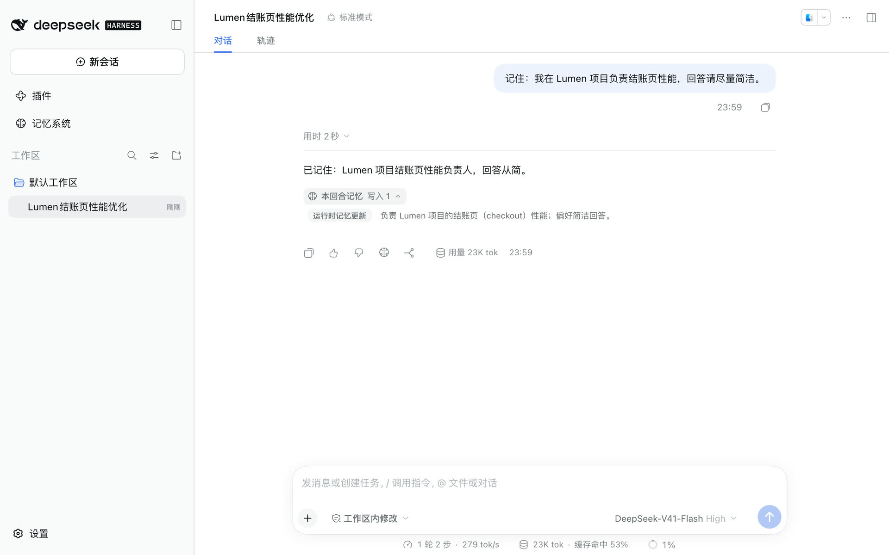Image resolution: width=889 pixels, height=555 pixels.
Task: Give thumbs down to the reply
Action: 359,253
